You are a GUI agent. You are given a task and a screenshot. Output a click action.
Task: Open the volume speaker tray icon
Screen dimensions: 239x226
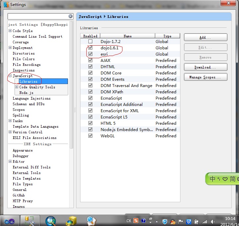[213, 221]
